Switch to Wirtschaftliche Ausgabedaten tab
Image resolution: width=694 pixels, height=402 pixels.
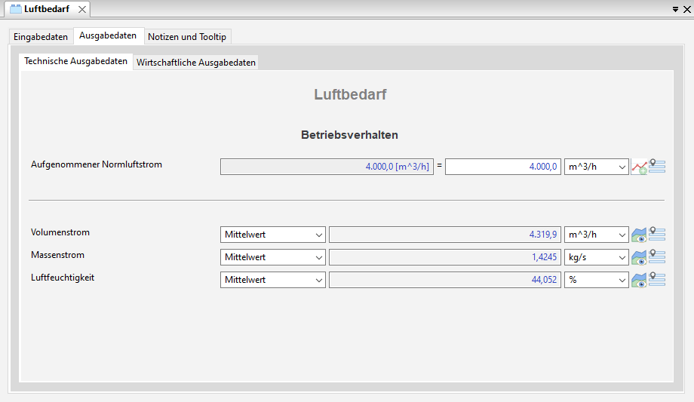[x=196, y=63]
